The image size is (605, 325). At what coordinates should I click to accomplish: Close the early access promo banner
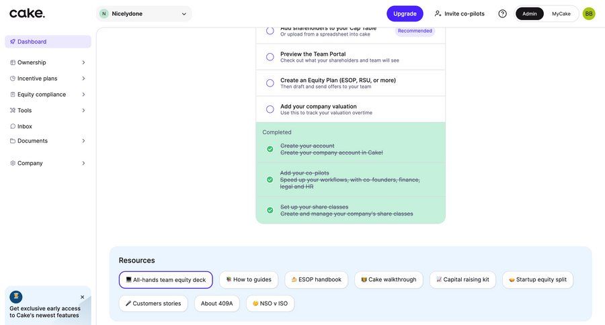(x=83, y=297)
